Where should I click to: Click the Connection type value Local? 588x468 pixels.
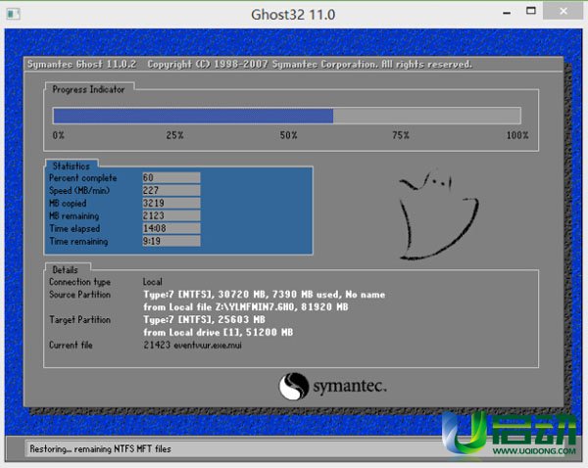click(152, 282)
